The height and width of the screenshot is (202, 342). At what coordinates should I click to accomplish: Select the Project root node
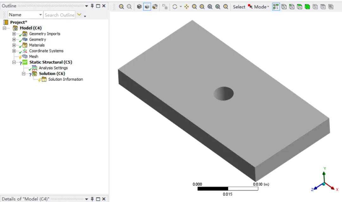[19, 22]
